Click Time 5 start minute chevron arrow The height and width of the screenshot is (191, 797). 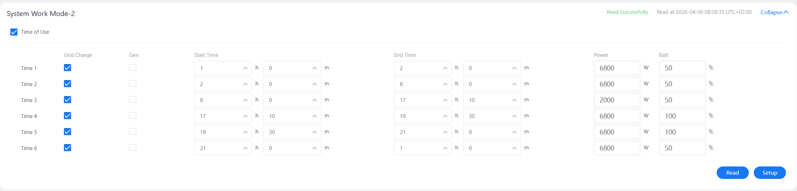(314, 132)
